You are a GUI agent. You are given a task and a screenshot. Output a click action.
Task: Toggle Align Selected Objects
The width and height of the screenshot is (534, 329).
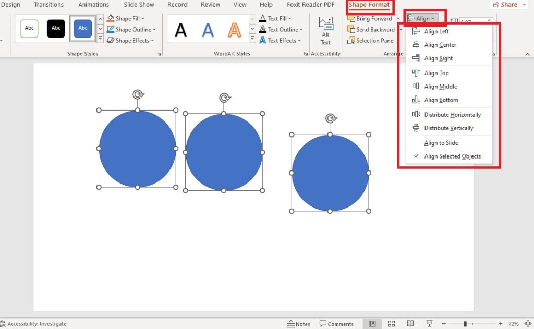click(x=452, y=156)
